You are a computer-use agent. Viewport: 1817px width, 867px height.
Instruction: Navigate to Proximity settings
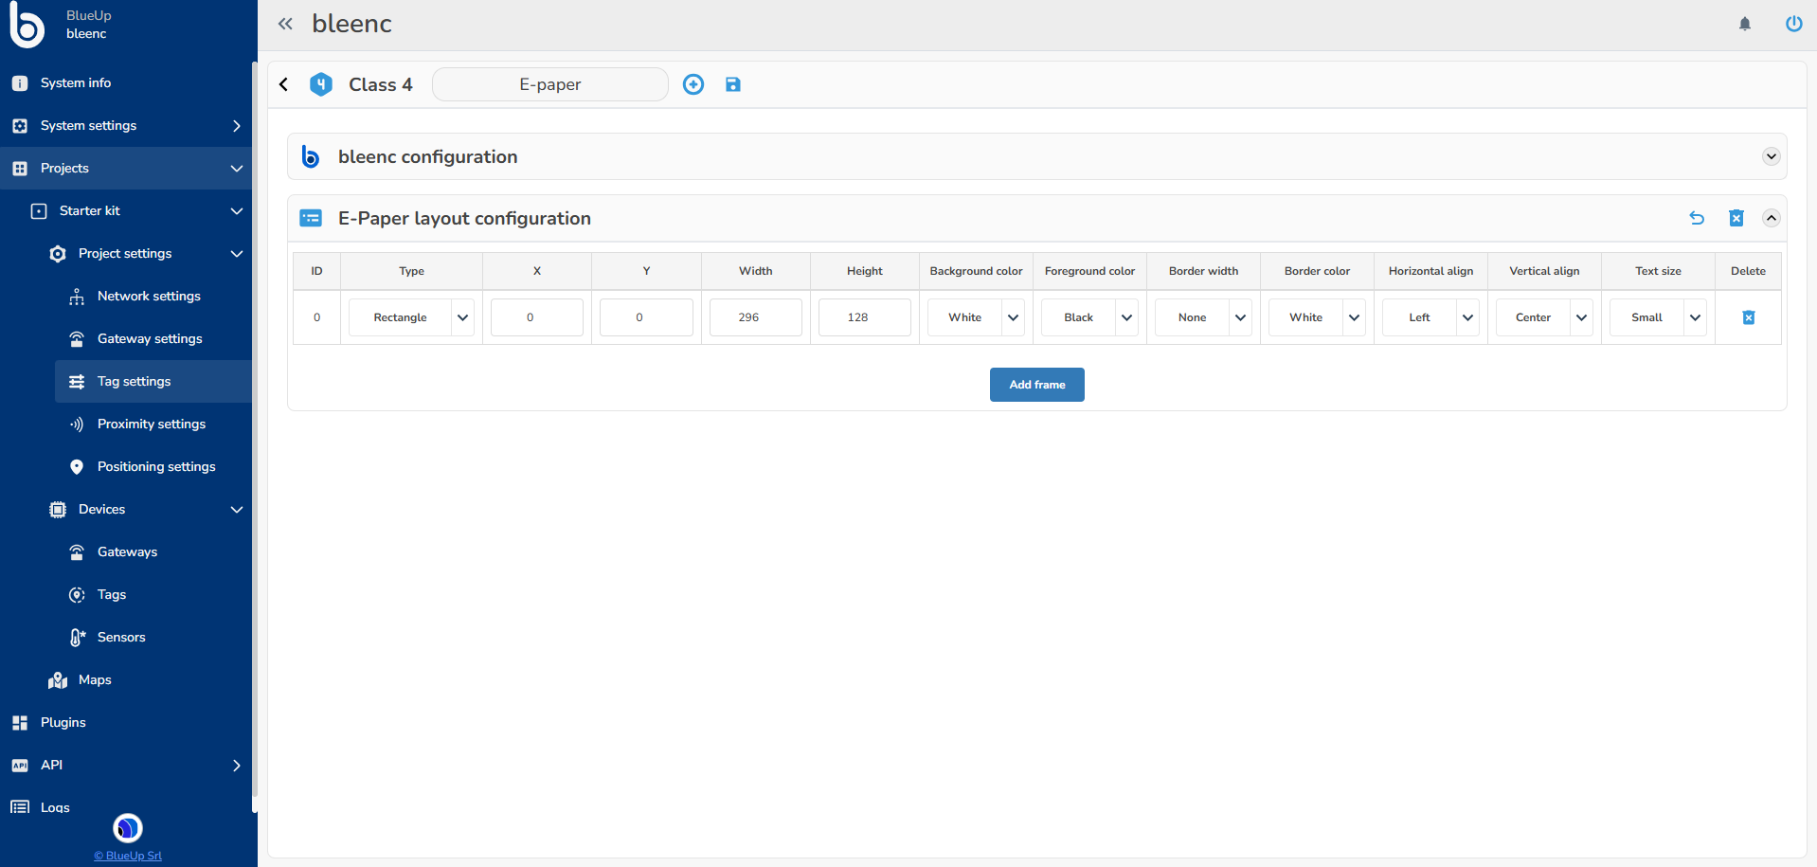point(152,424)
